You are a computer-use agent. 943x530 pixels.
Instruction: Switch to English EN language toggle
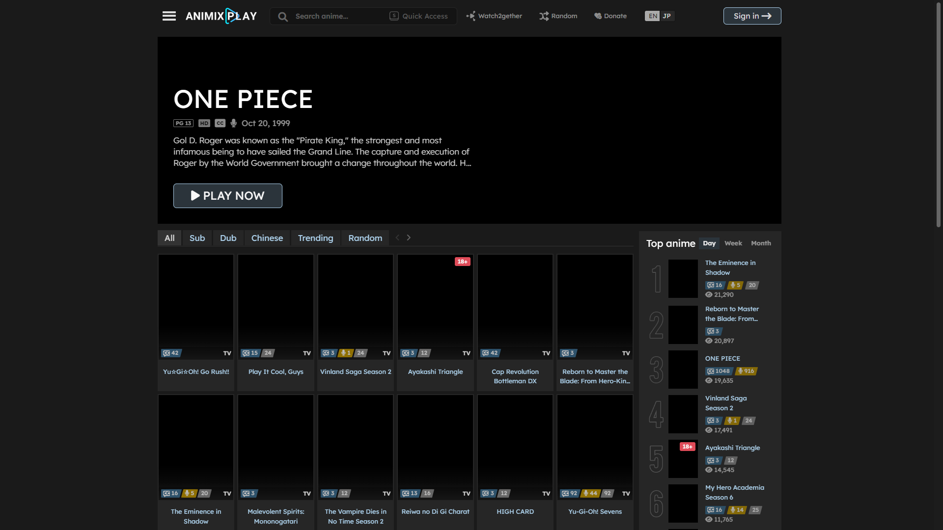652,16
